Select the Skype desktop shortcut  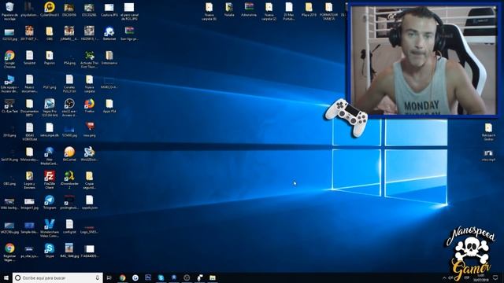point(50,251)
